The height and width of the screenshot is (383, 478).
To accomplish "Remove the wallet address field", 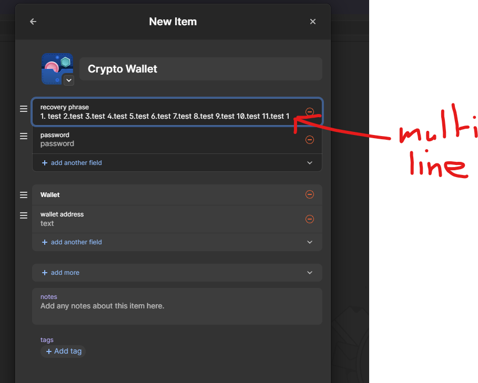I will (x=310, y=219).
